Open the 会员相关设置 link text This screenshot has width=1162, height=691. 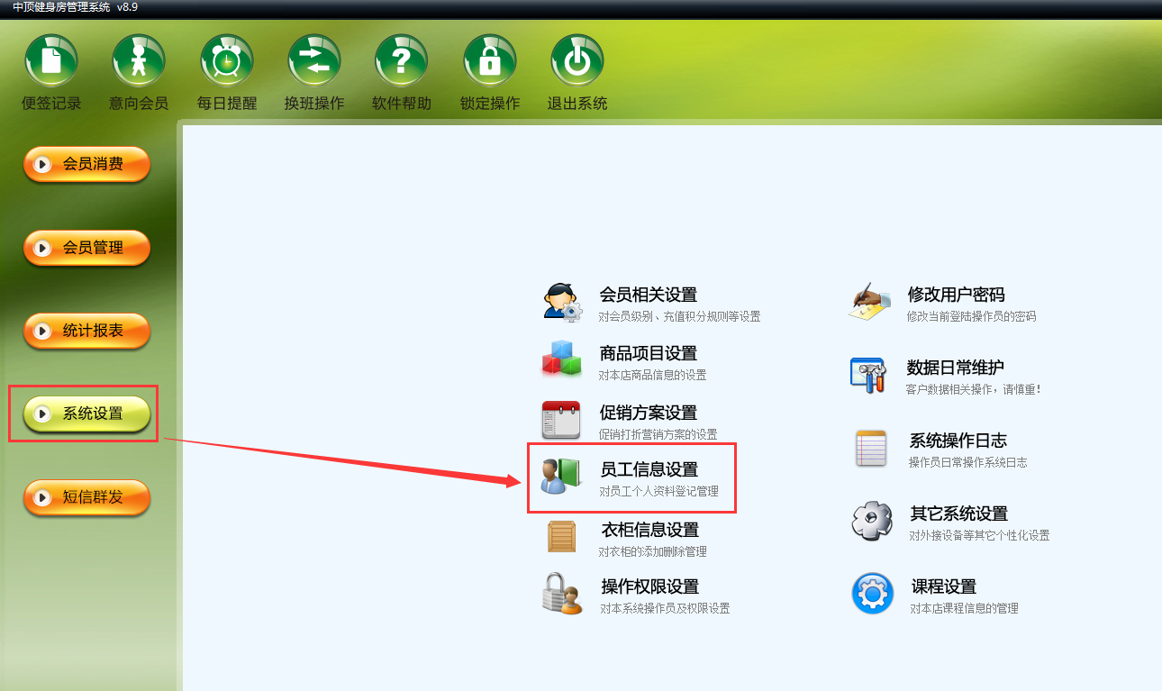649,295
